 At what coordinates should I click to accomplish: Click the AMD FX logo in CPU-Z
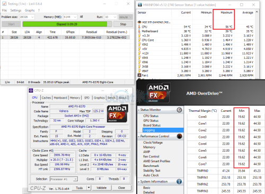coord(117,113)
